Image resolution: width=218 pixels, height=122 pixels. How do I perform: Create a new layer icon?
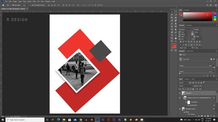coord(211,116)
